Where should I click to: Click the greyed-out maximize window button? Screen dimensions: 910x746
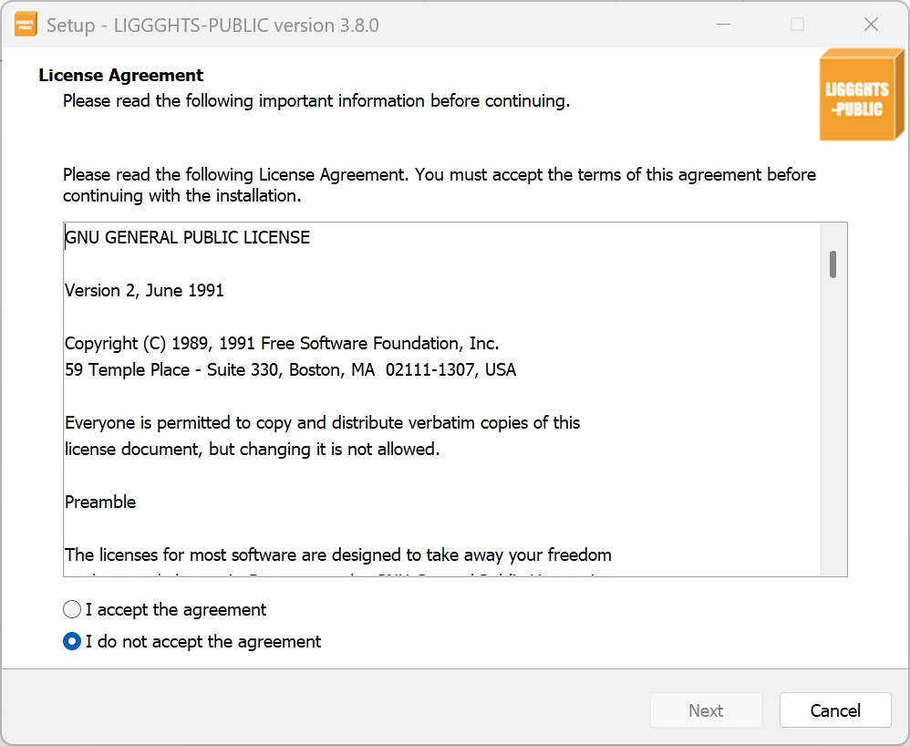(x=797, y=25)
